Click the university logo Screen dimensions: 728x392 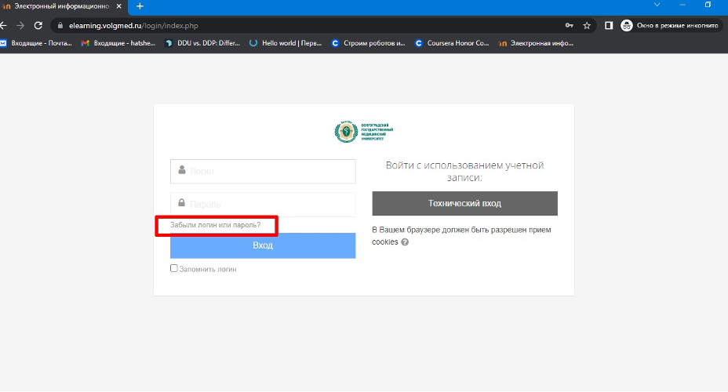(x=364, y=132)
